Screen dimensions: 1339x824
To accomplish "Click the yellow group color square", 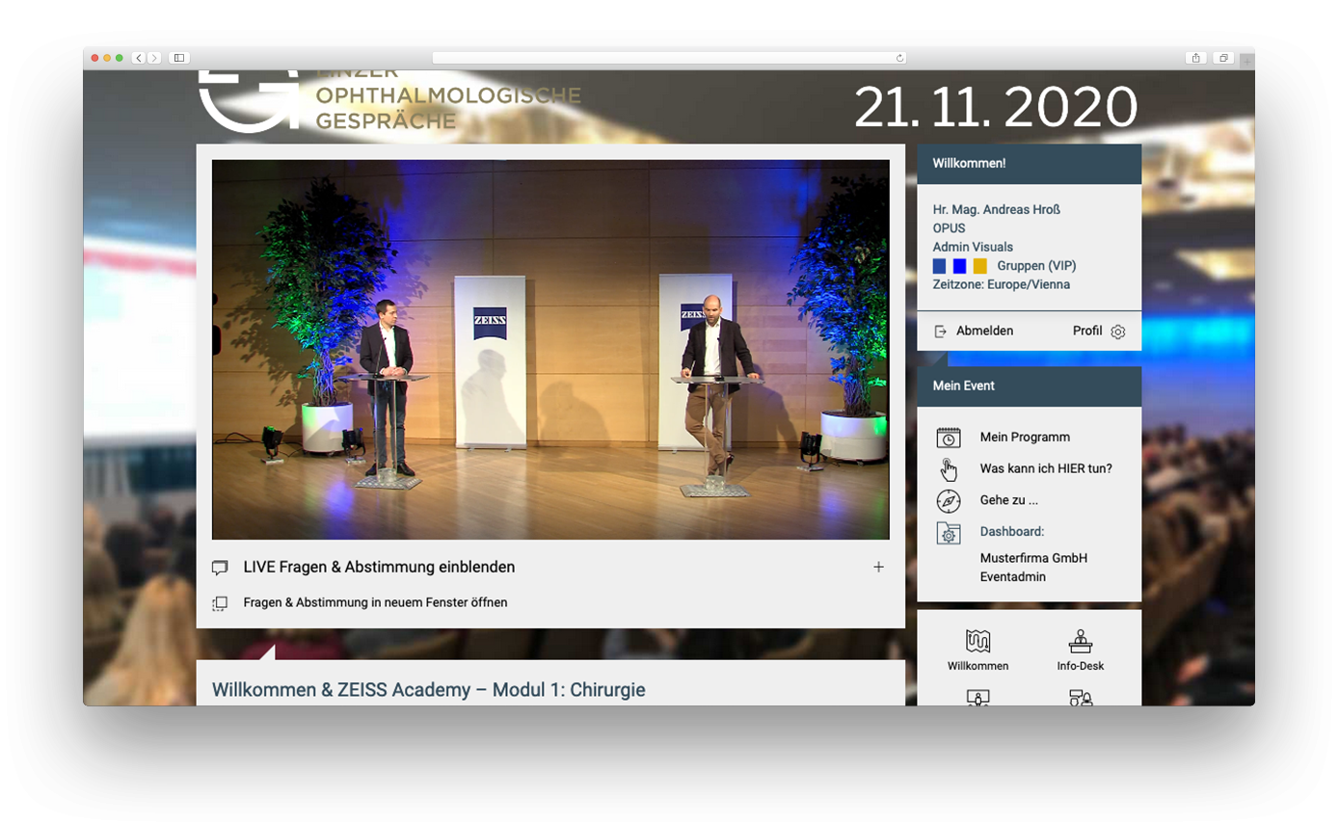I will [x=979, y=266].
